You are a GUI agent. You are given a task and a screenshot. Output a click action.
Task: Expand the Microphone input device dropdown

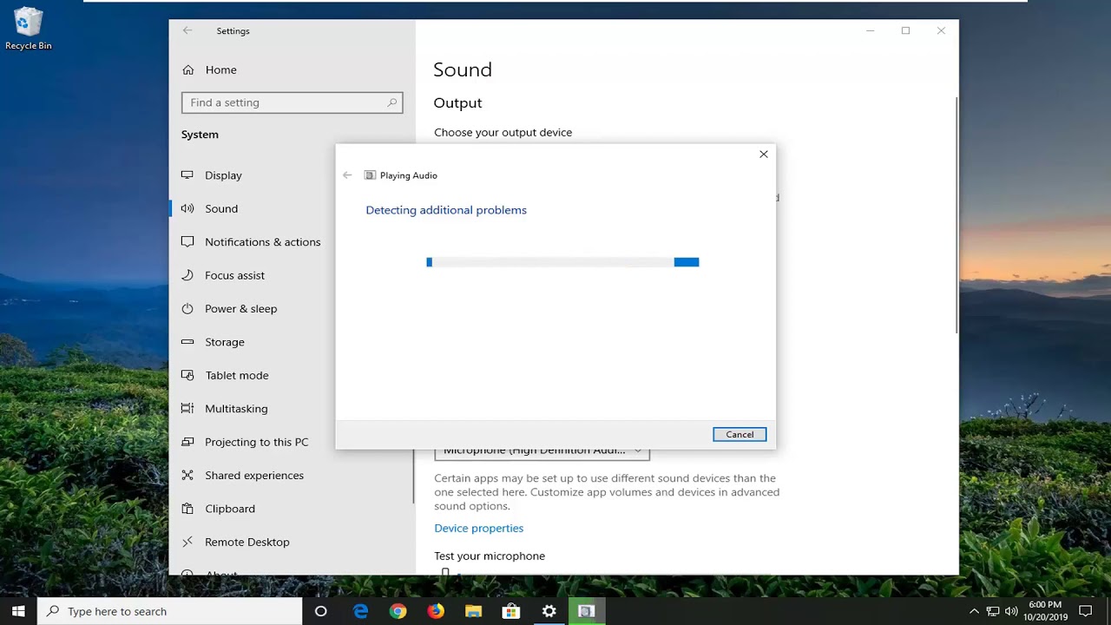pos(542,452)
